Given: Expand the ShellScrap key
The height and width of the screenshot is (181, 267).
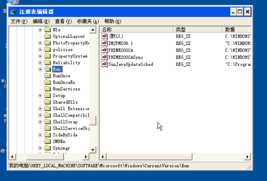Looking at the screenshot, I should point(40,122).
